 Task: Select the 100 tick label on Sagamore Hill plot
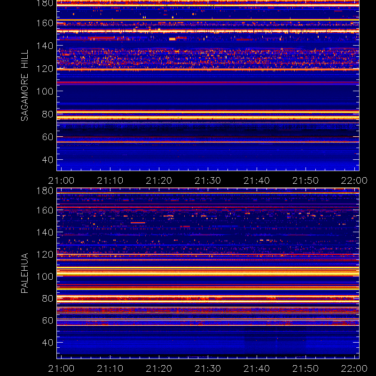45,91
